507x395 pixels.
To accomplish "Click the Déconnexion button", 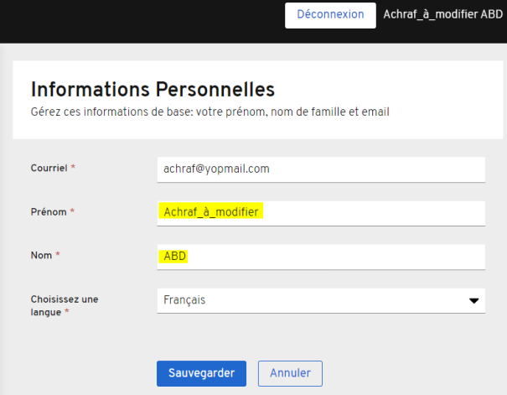I will click(330, 15).
